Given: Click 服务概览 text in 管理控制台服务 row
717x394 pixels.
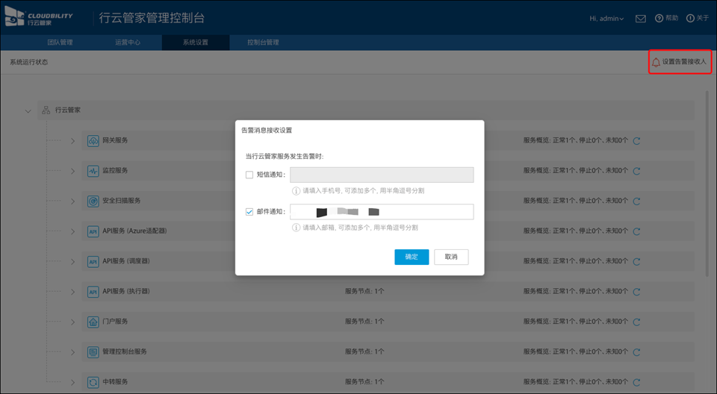Looking at the screenshot, I should point(576,351).
